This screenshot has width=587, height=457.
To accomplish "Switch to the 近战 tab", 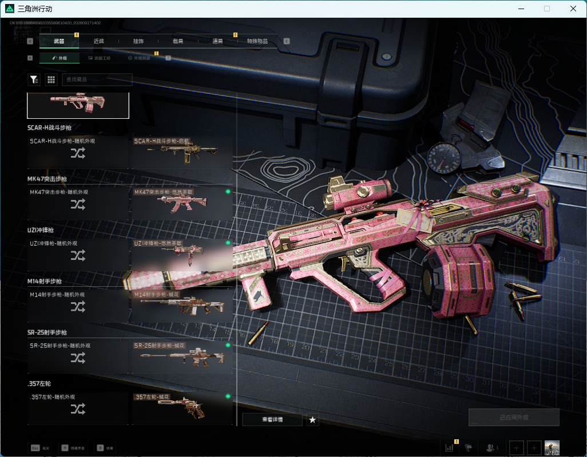I will [99, 41].
